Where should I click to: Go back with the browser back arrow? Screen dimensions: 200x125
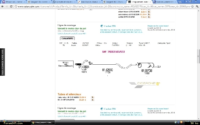pos(2,6)
